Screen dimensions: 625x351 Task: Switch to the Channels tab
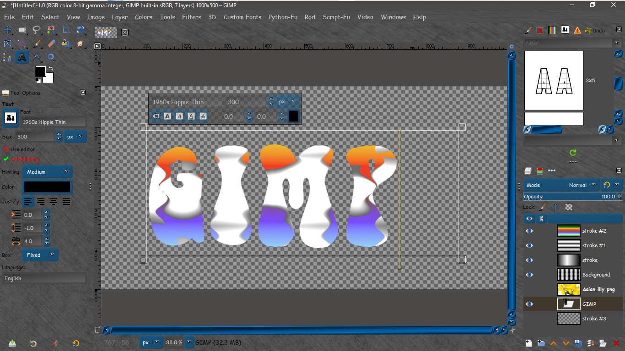tap(540, 171)
